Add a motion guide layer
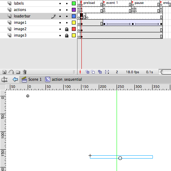 tap(11, 72)
